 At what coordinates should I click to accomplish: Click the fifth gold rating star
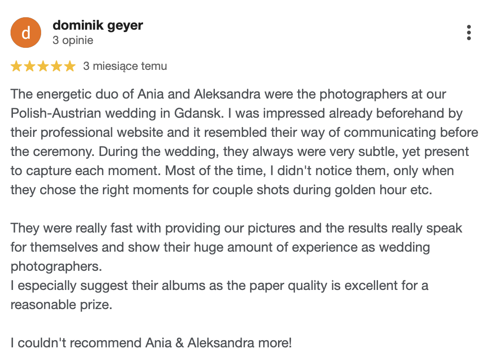click(70, 67)
